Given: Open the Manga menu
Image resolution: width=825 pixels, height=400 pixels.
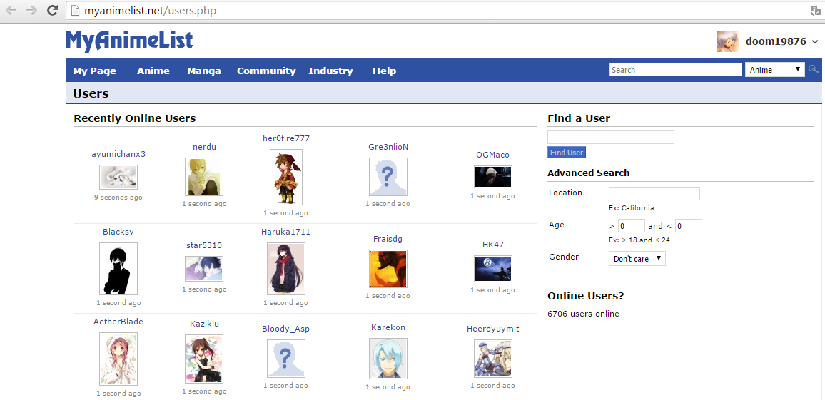Looking at the screenshot, I should click(203, 71).
